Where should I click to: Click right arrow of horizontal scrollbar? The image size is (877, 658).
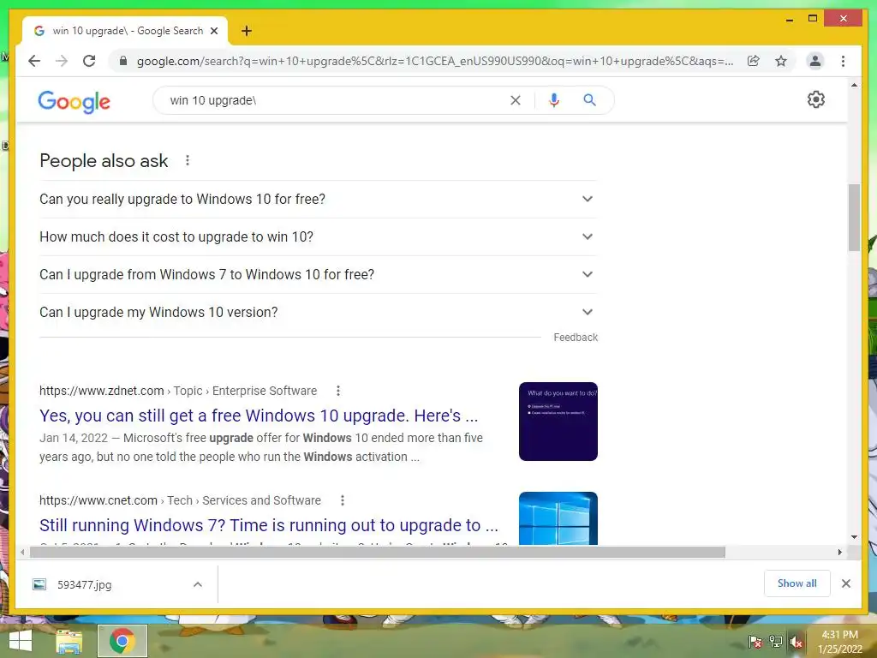[x=839, y=553]
